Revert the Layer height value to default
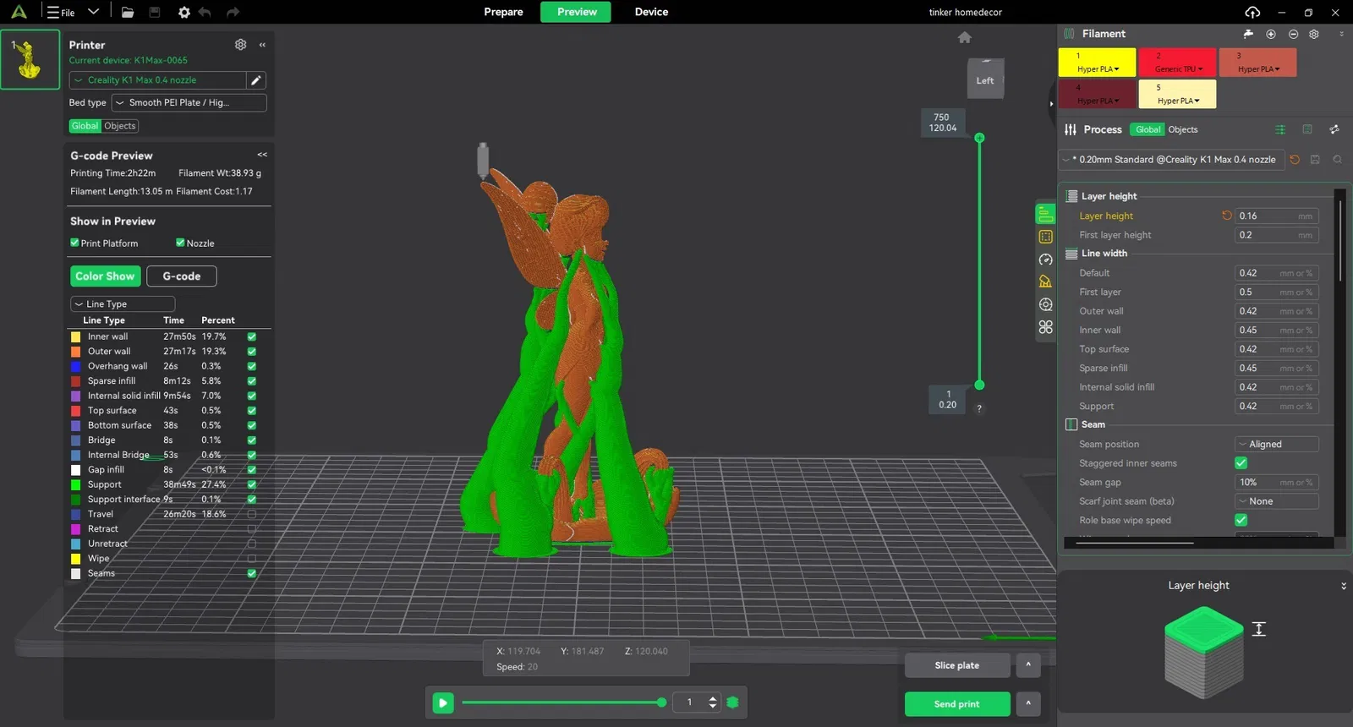This screenshot has width=1353, height=727. click(x=1227, y=216)
